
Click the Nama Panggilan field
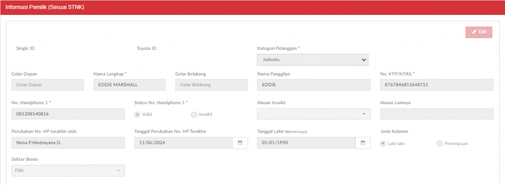click(314, 85)
